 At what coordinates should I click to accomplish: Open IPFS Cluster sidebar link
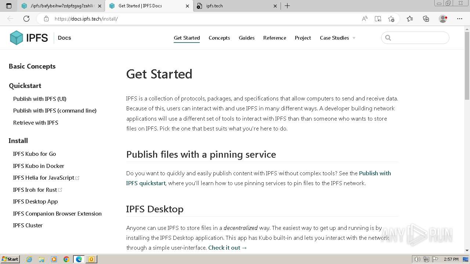28,225
